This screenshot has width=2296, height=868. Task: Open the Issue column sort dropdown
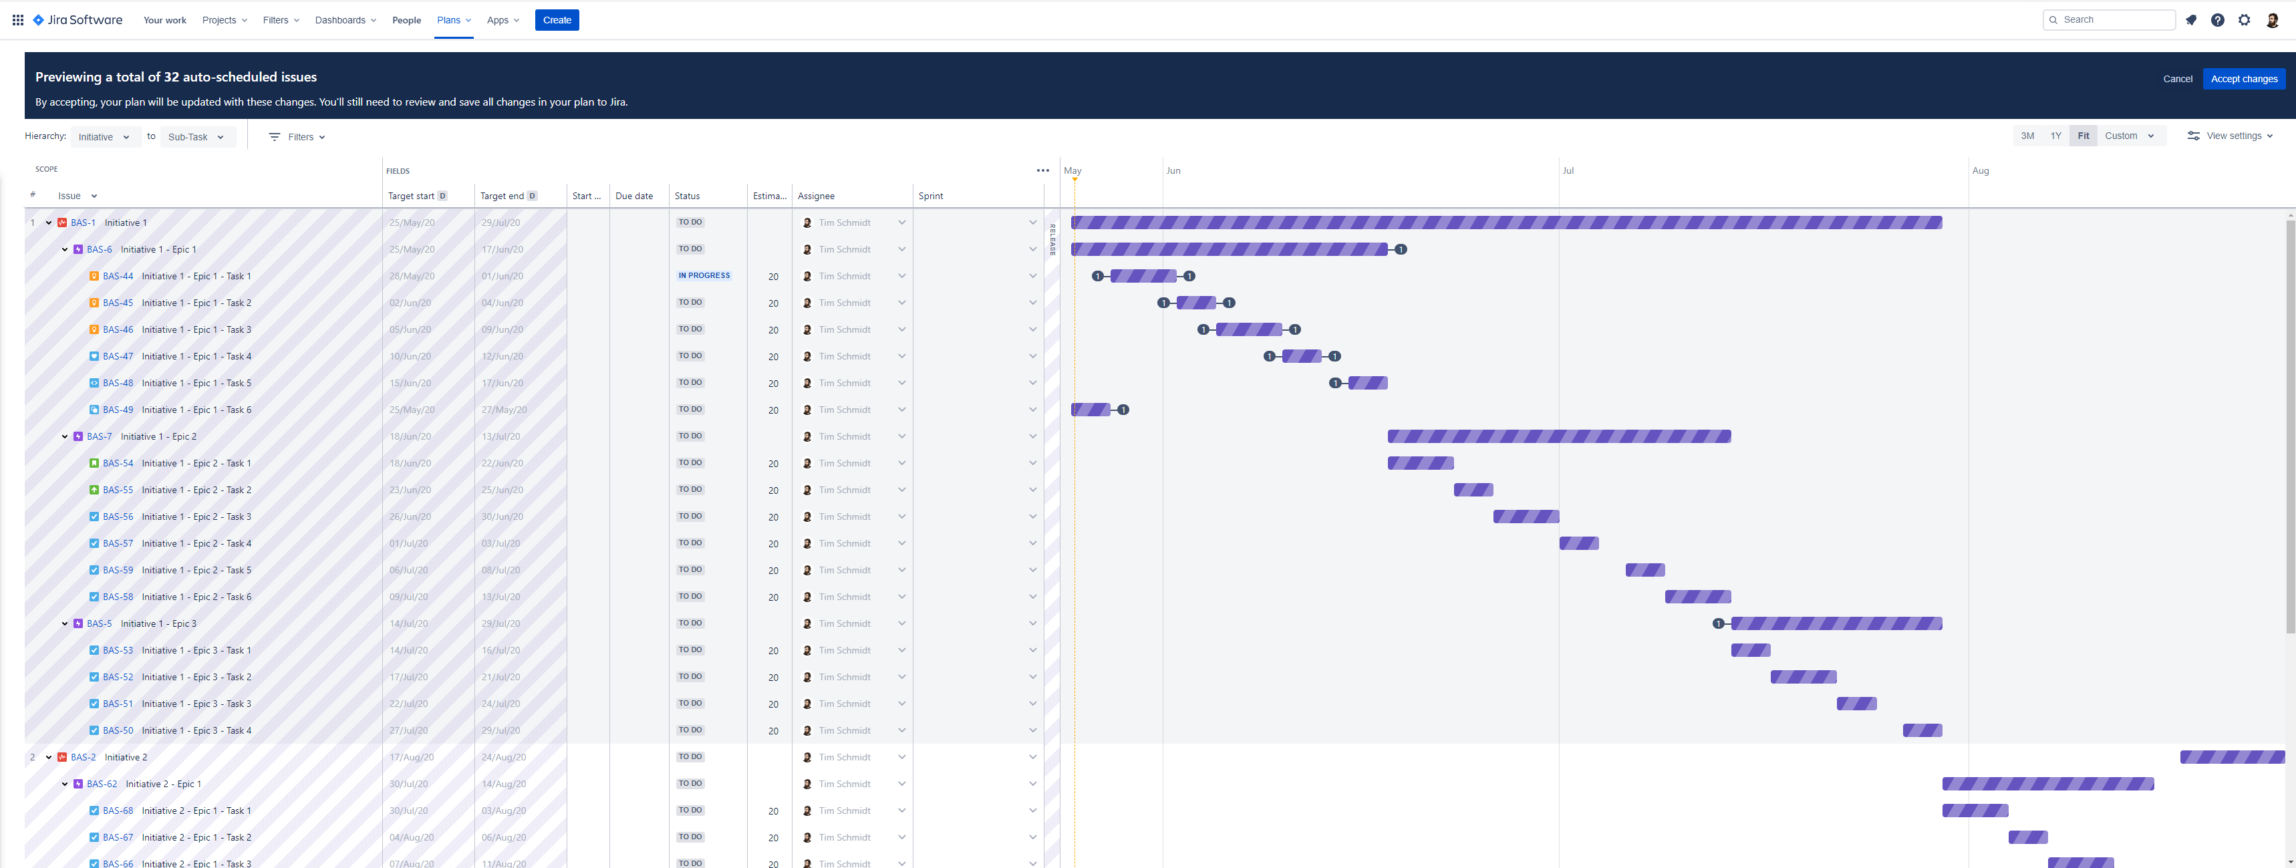point(94,196)
